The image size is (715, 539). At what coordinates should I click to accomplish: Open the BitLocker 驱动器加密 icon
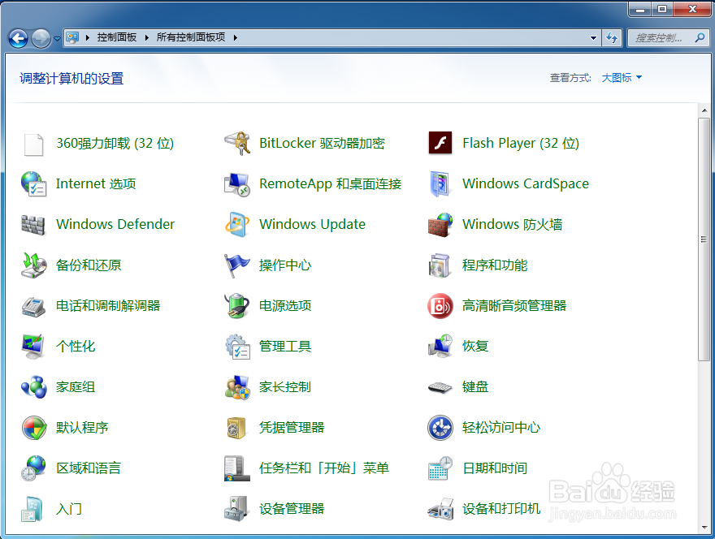point(237,144)
